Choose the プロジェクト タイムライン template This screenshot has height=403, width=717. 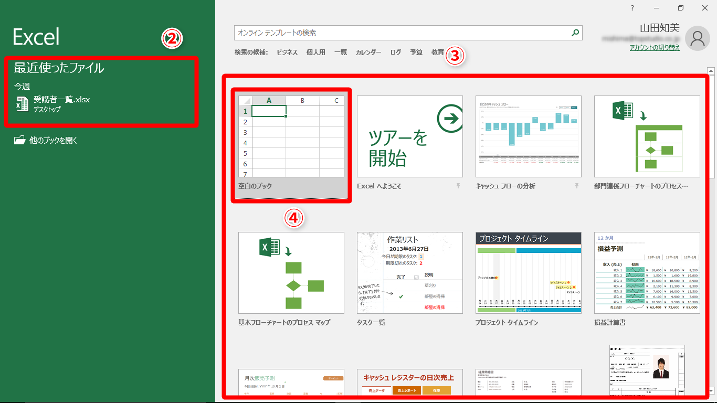(529, 273)
